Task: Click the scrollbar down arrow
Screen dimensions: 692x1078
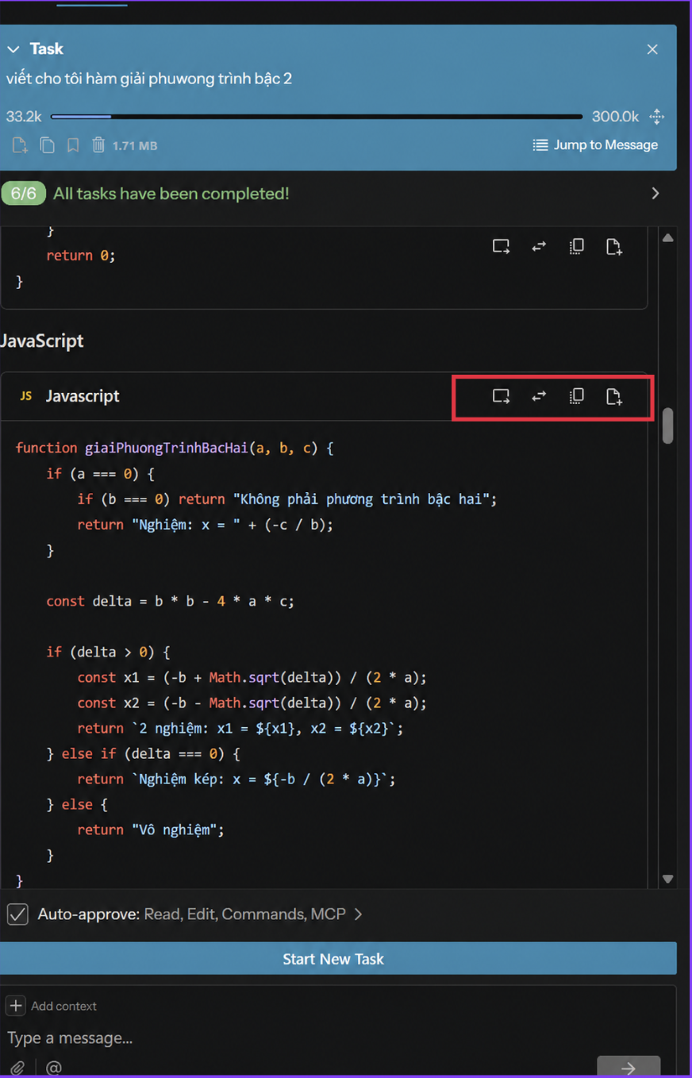Action: 667,879
